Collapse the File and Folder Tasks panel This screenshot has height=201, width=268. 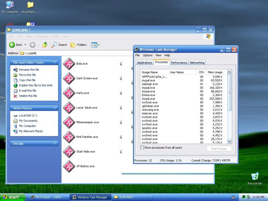click(x=54, y=62)
